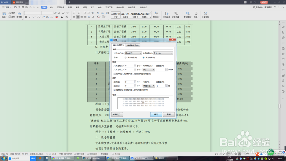Viewport: 286px width, 161px height.
Task: Click the Find and Replace (查找替换) icon
Action: pos(188,15)
